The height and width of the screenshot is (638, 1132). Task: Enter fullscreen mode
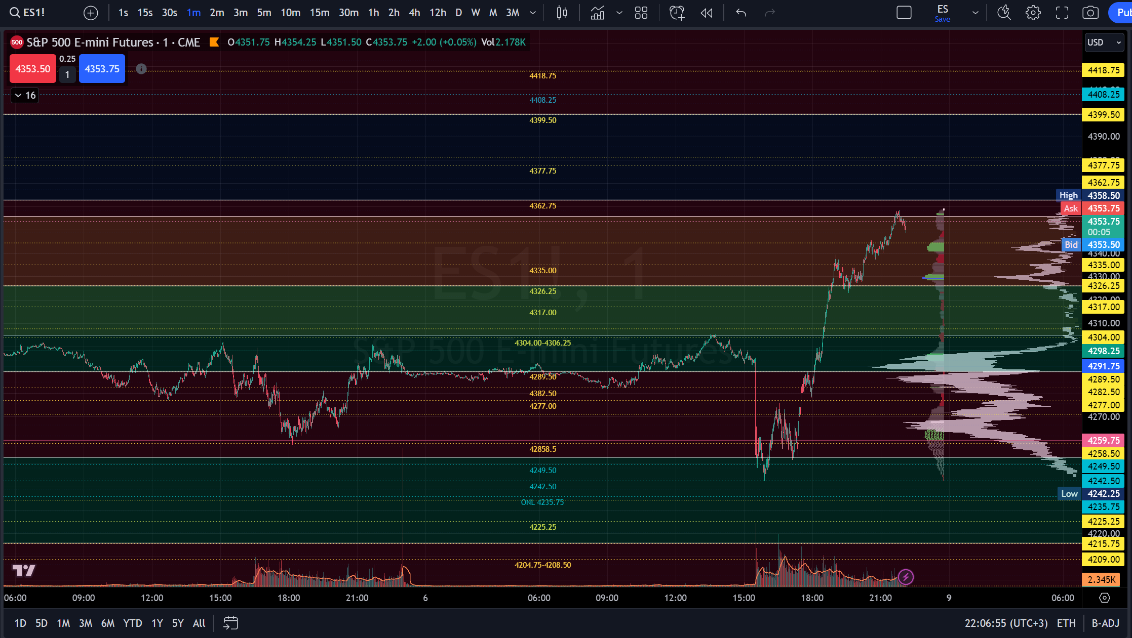tap(1062, 13)
